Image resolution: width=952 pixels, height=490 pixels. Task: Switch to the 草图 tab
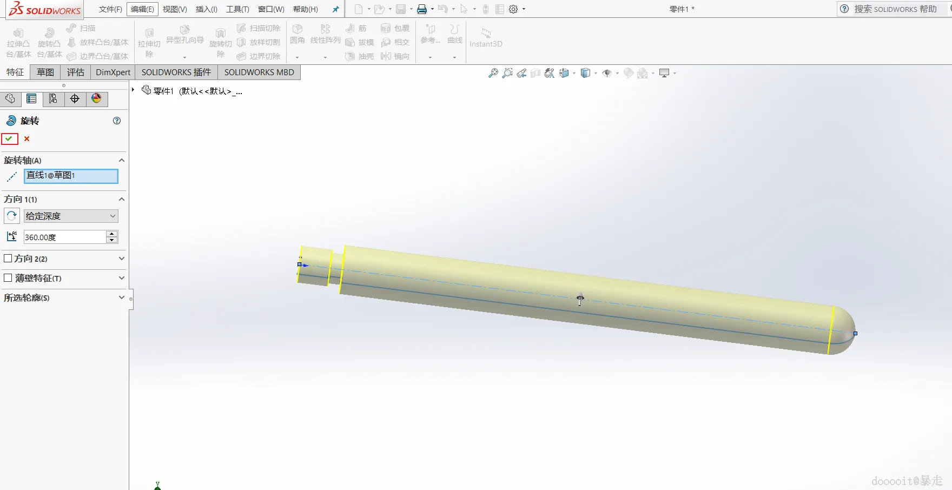tap(45, 72)
